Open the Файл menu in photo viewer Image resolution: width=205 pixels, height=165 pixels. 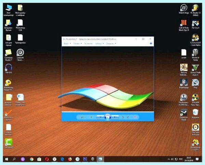67,43
